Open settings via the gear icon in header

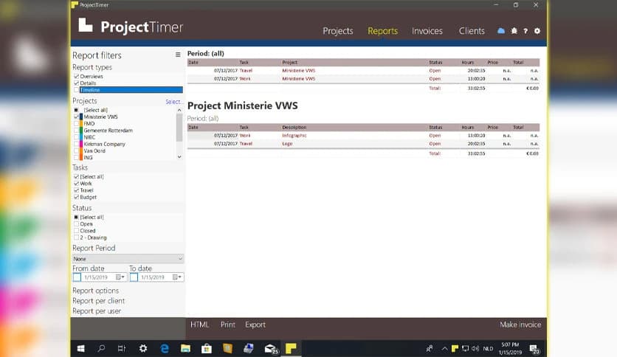tap(537, 31)
